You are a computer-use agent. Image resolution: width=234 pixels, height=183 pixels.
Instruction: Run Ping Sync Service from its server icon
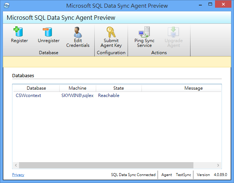144,32
